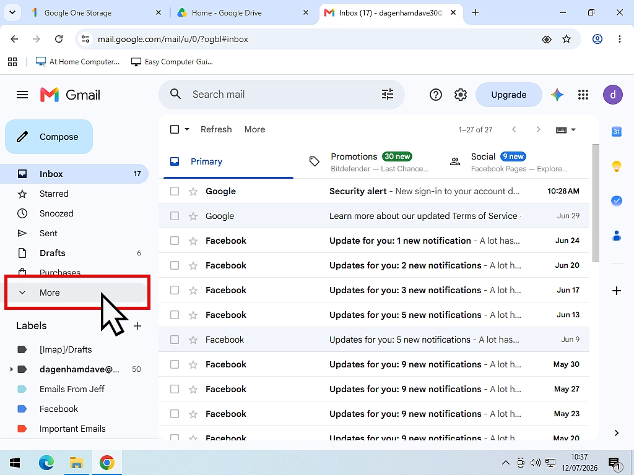634x475 pixels.
Task: Reload the page in Chrome
Action: 59,39
